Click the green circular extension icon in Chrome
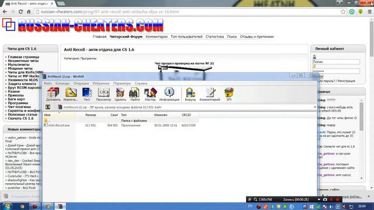The image size is (374, 210). [352, 12]
